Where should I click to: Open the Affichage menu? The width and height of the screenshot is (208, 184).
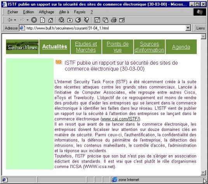tap(46, 12)
